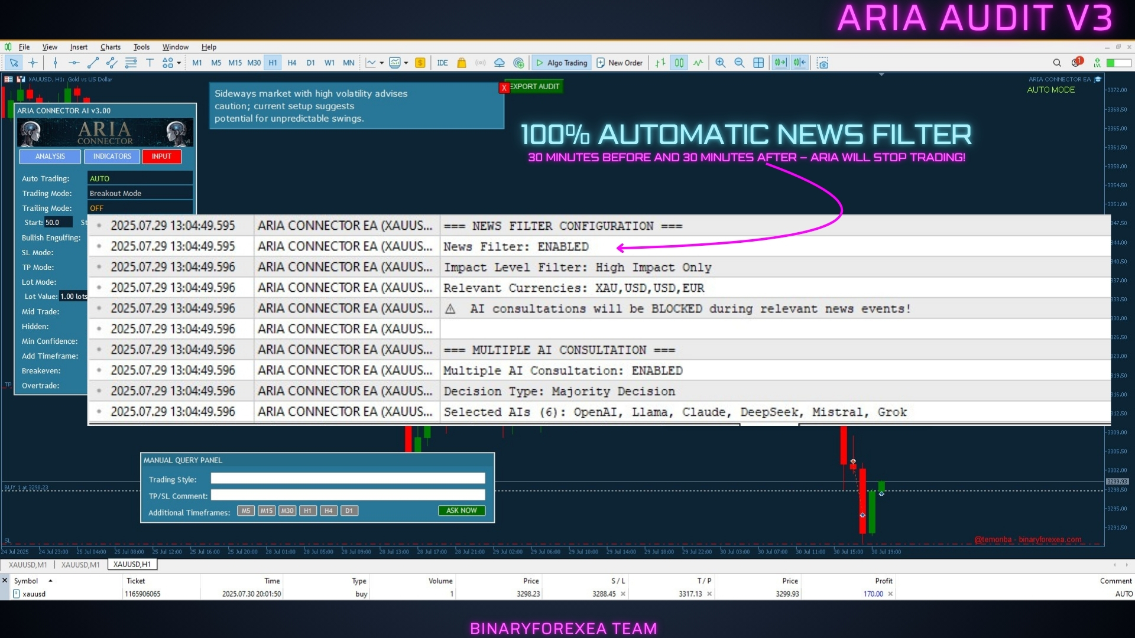
Task: Close the market advice message box
Action: pos(504,87)
